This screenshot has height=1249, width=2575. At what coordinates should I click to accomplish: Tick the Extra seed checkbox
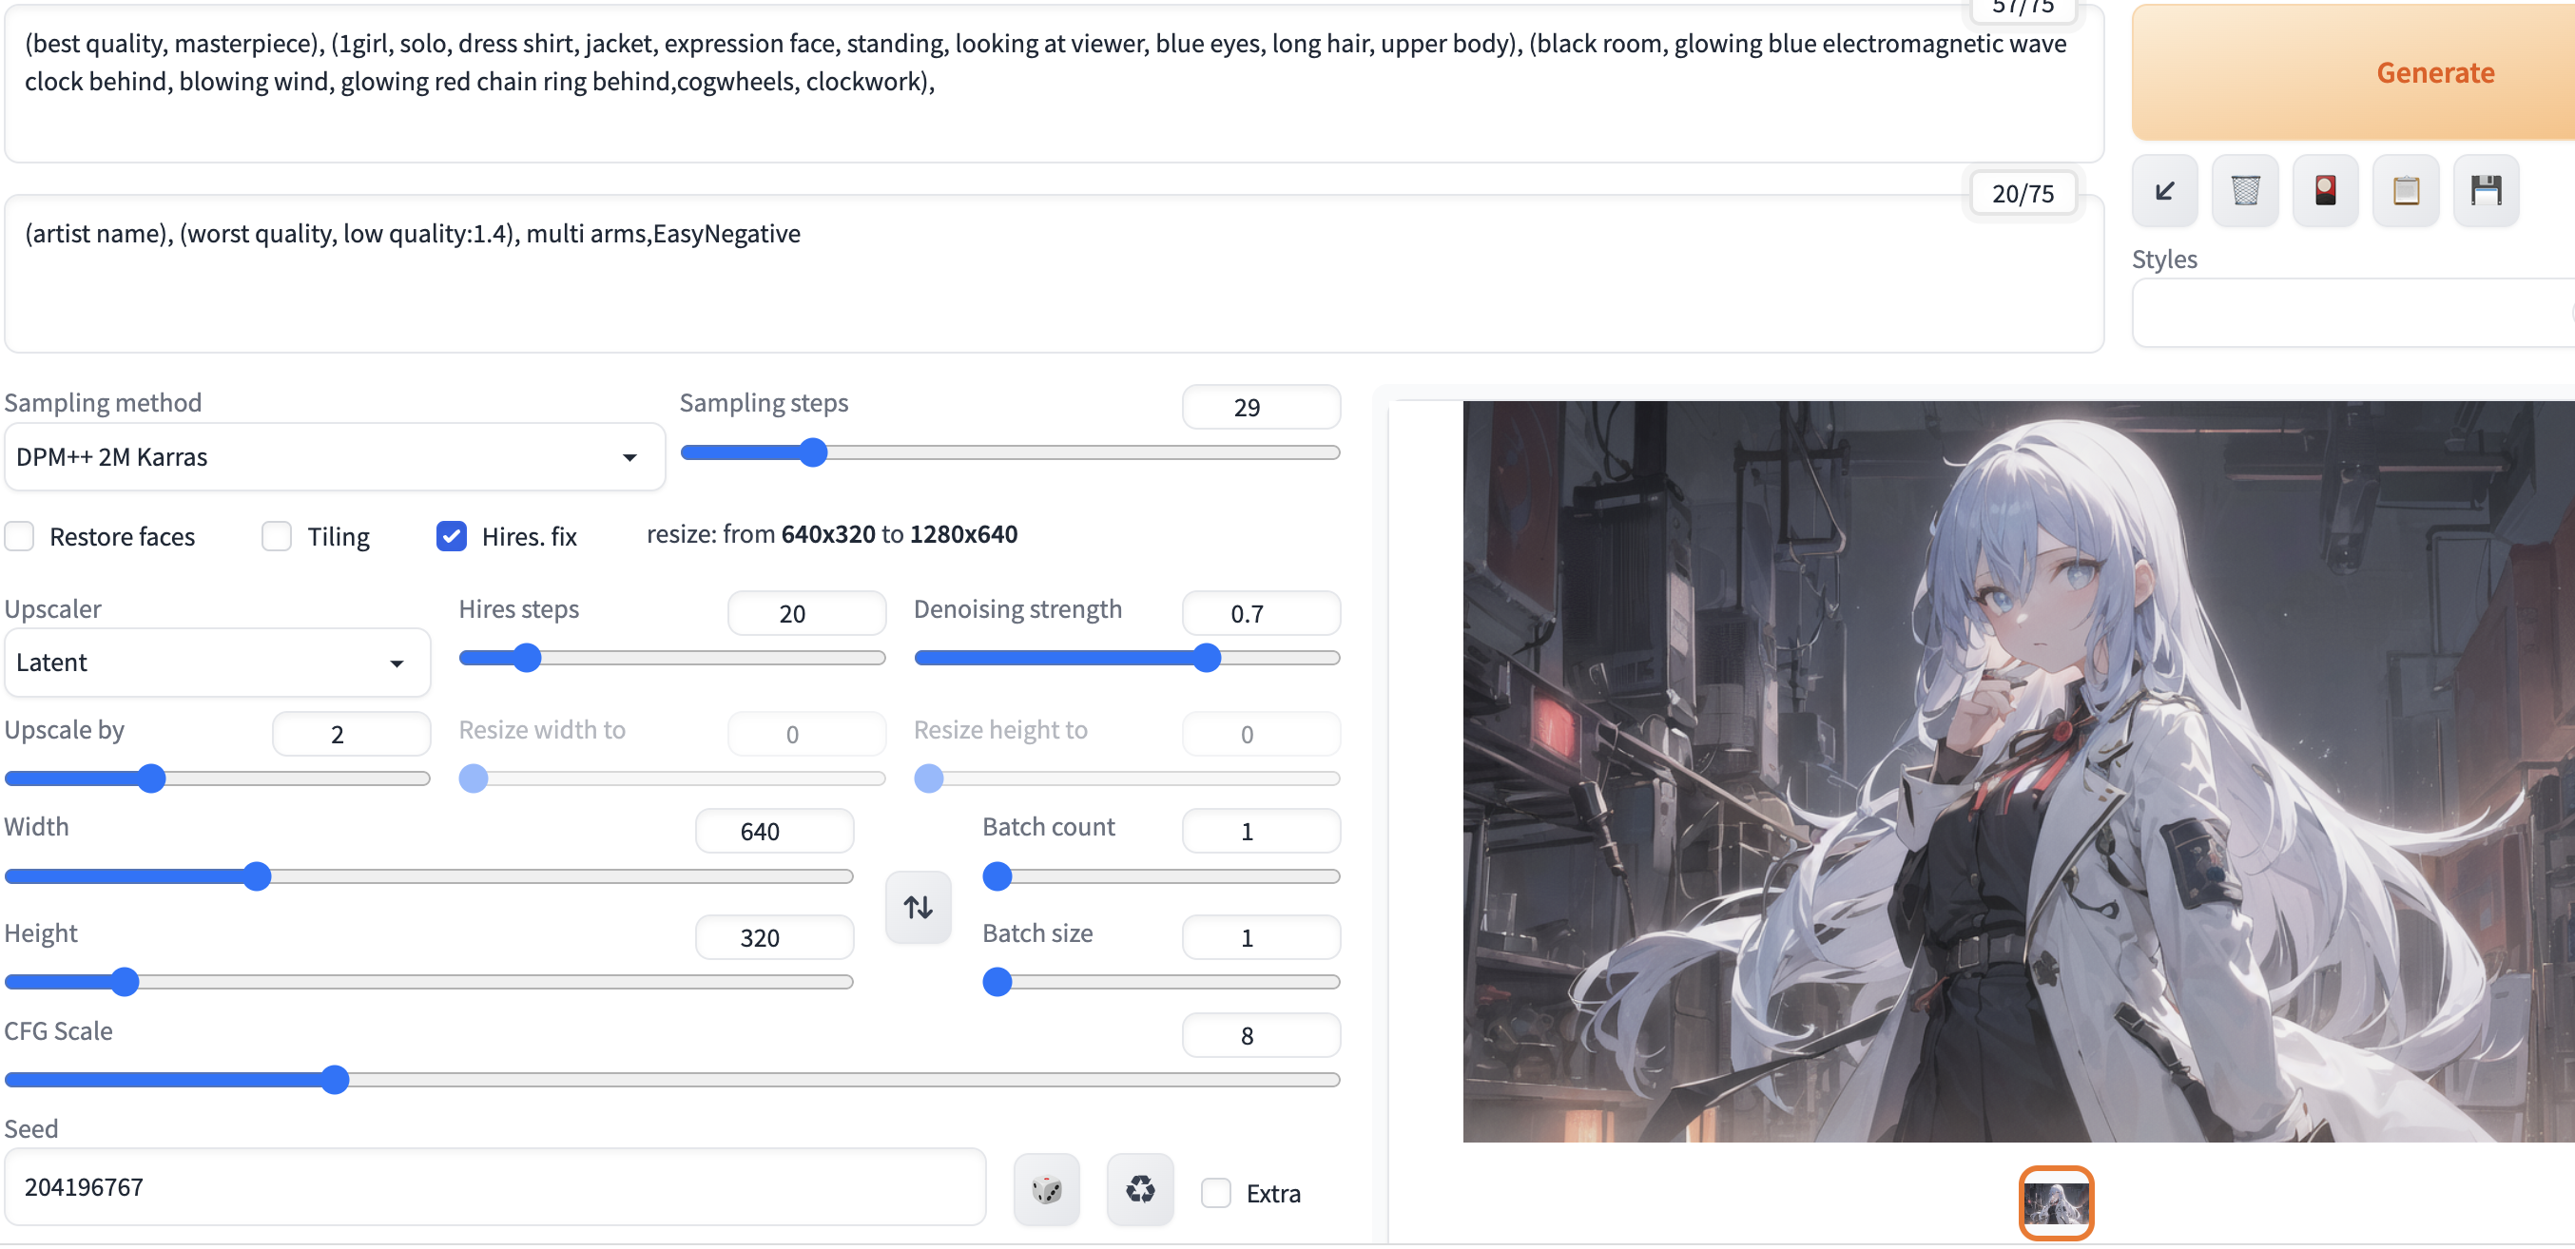(1215, 1193)
